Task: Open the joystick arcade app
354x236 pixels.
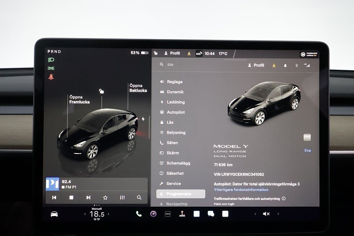Action: (182, 214)
